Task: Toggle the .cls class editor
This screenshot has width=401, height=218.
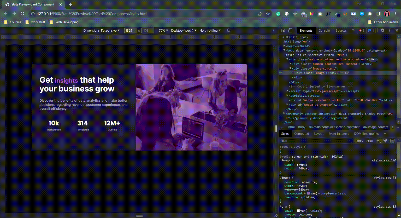Action: click(x=370, y=141)
